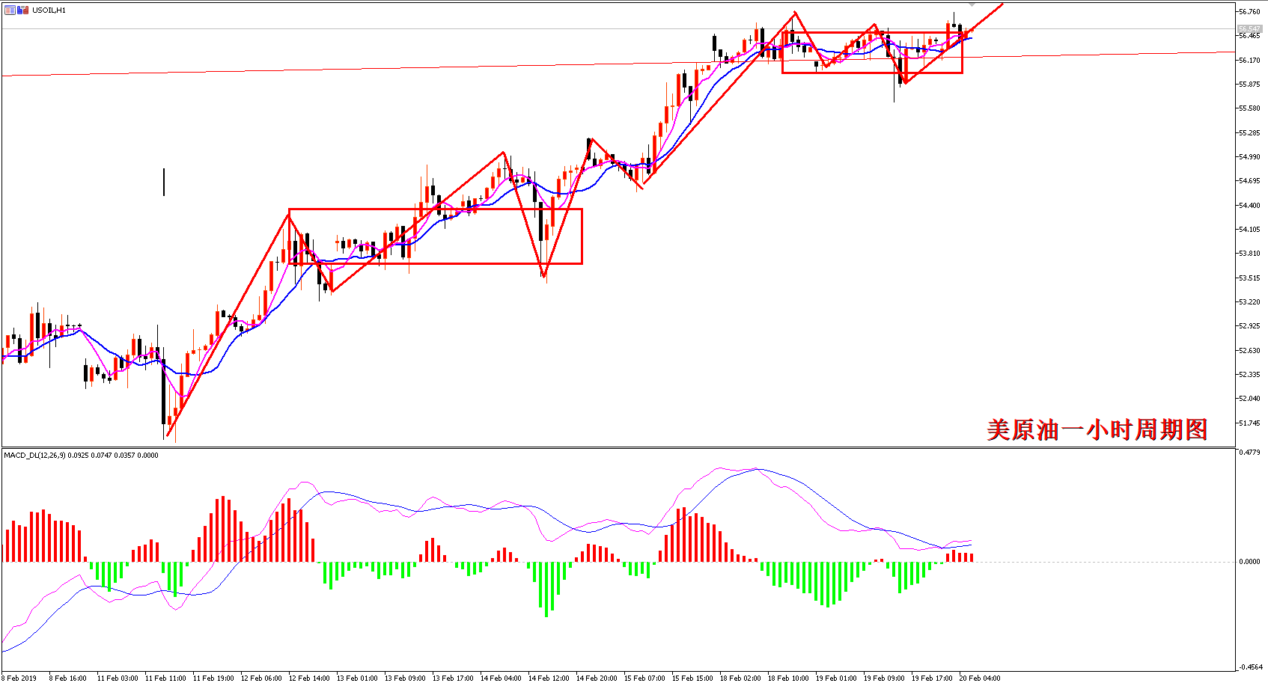
Task: Click the -0.4564 MACD scale value
Action: tap(1249, 667)
